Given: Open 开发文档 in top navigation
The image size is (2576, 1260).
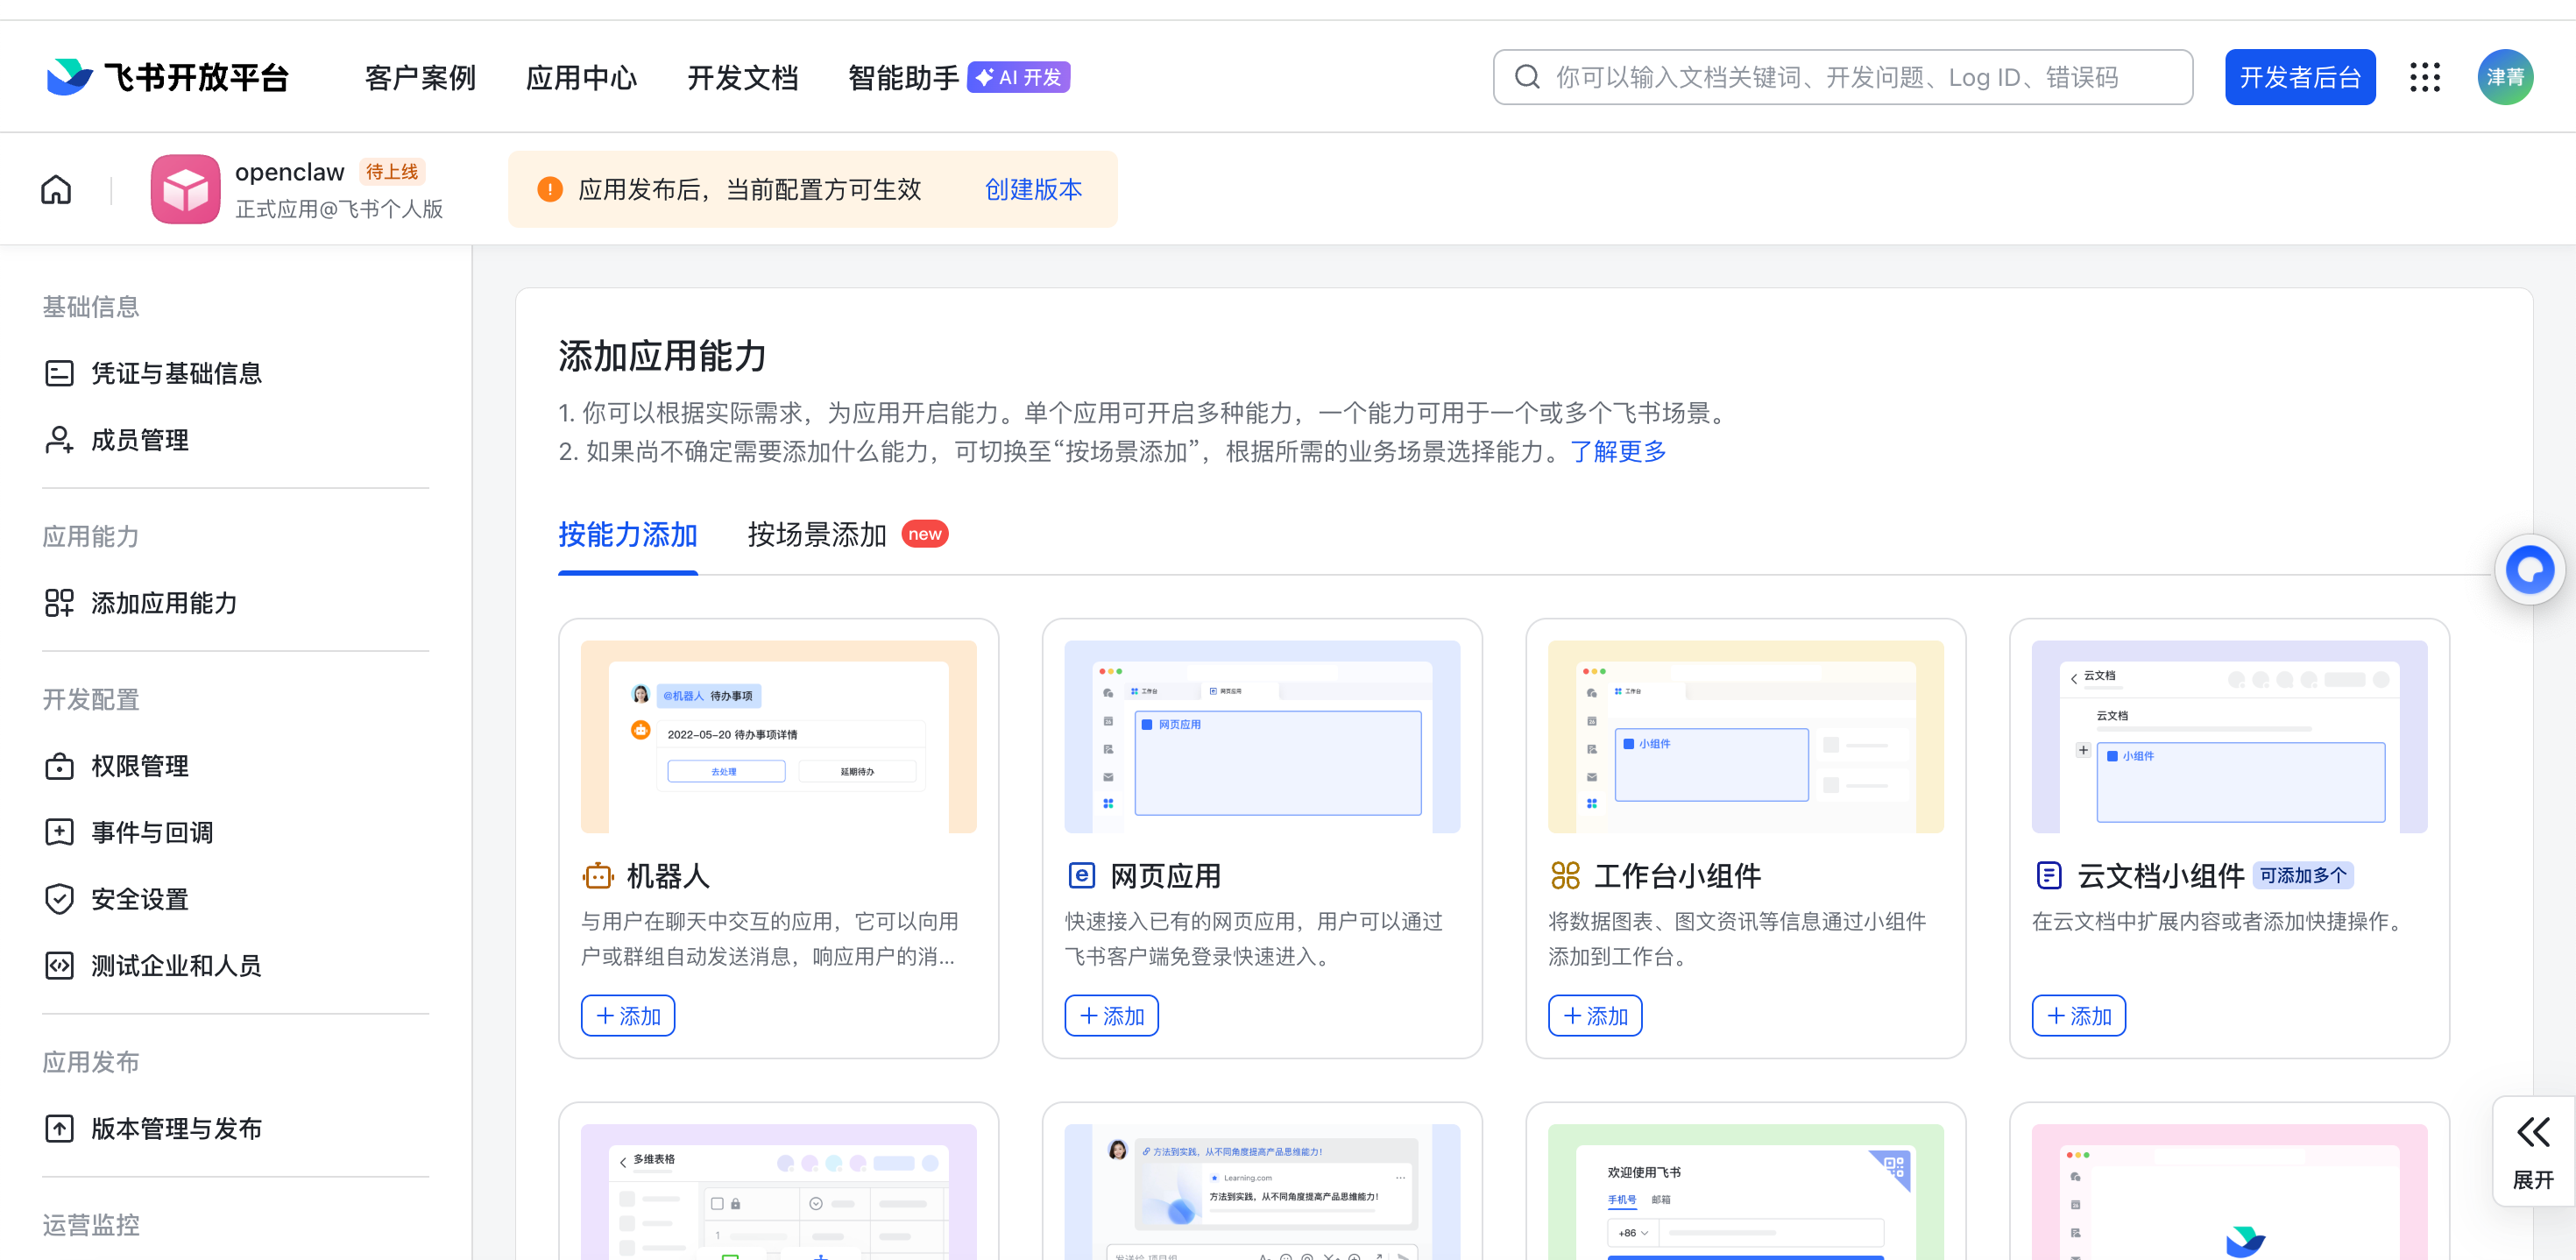Looking at the screenshot, I should point(742,77).
